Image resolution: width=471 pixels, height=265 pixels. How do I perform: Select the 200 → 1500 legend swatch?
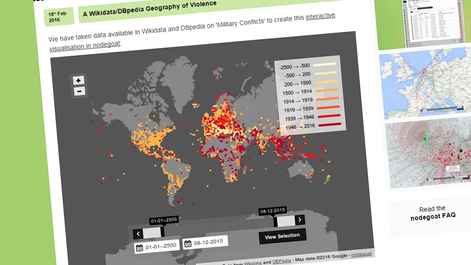[x=326, y=82]
